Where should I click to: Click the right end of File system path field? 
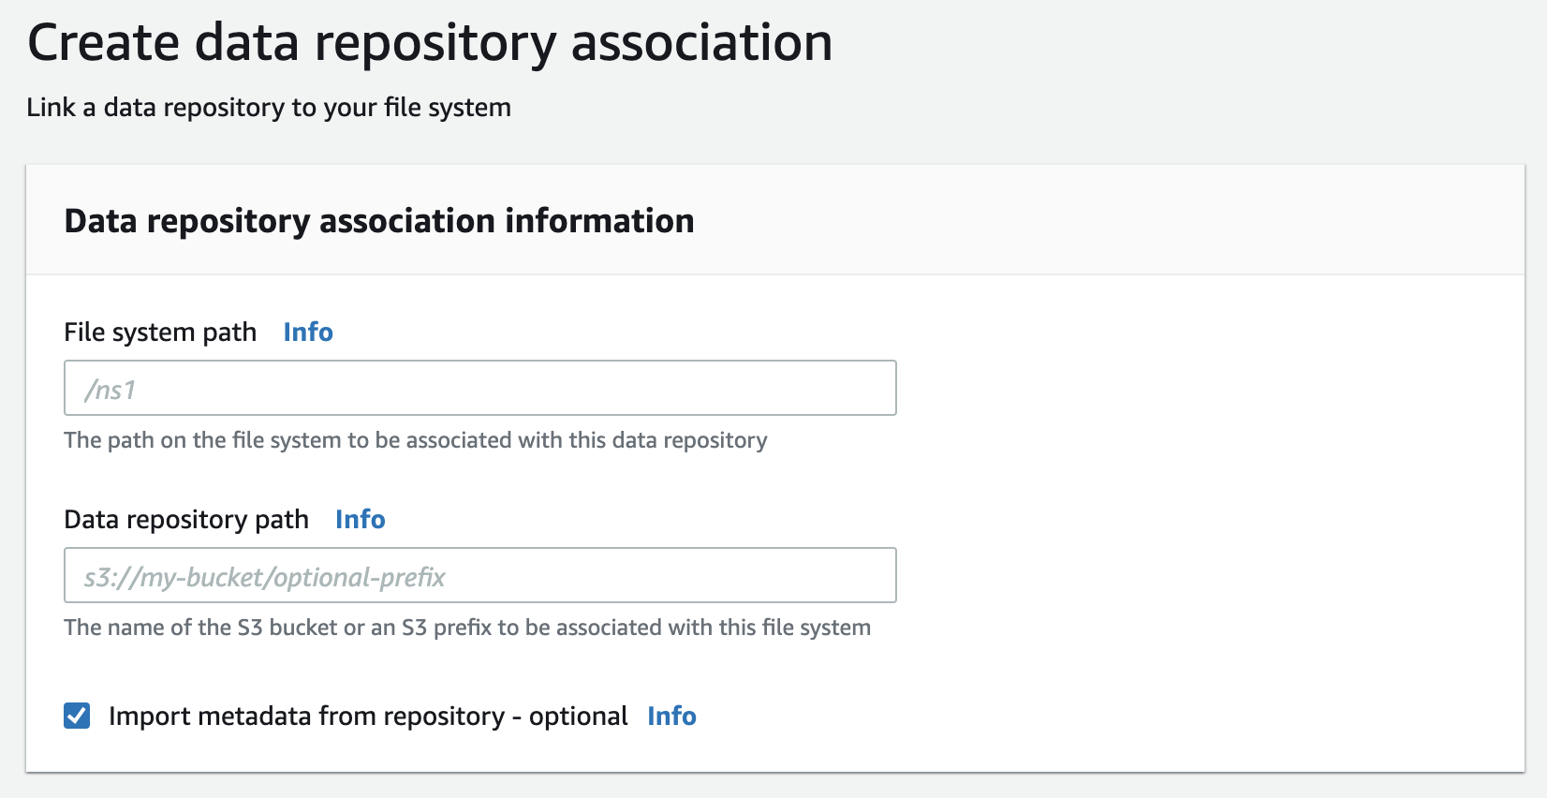(x=871, y=389)
